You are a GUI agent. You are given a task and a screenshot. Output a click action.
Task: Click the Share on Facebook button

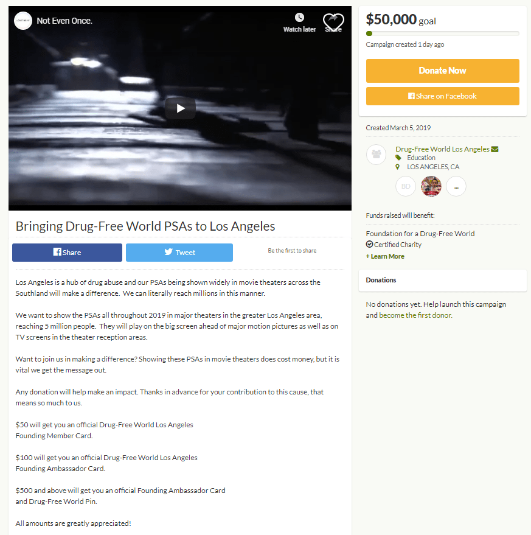442,96
